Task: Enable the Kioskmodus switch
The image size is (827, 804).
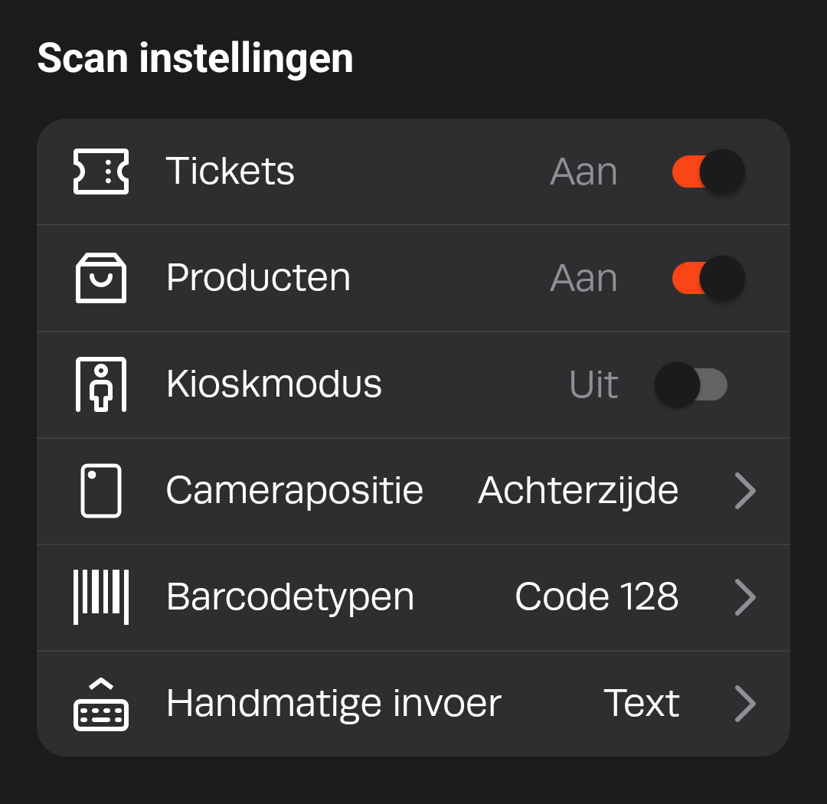Action: [x=691, y=384]
